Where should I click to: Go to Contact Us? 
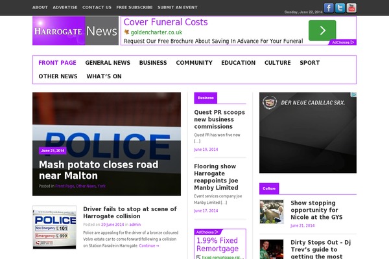pyautogui.click(x=97, y=7)
